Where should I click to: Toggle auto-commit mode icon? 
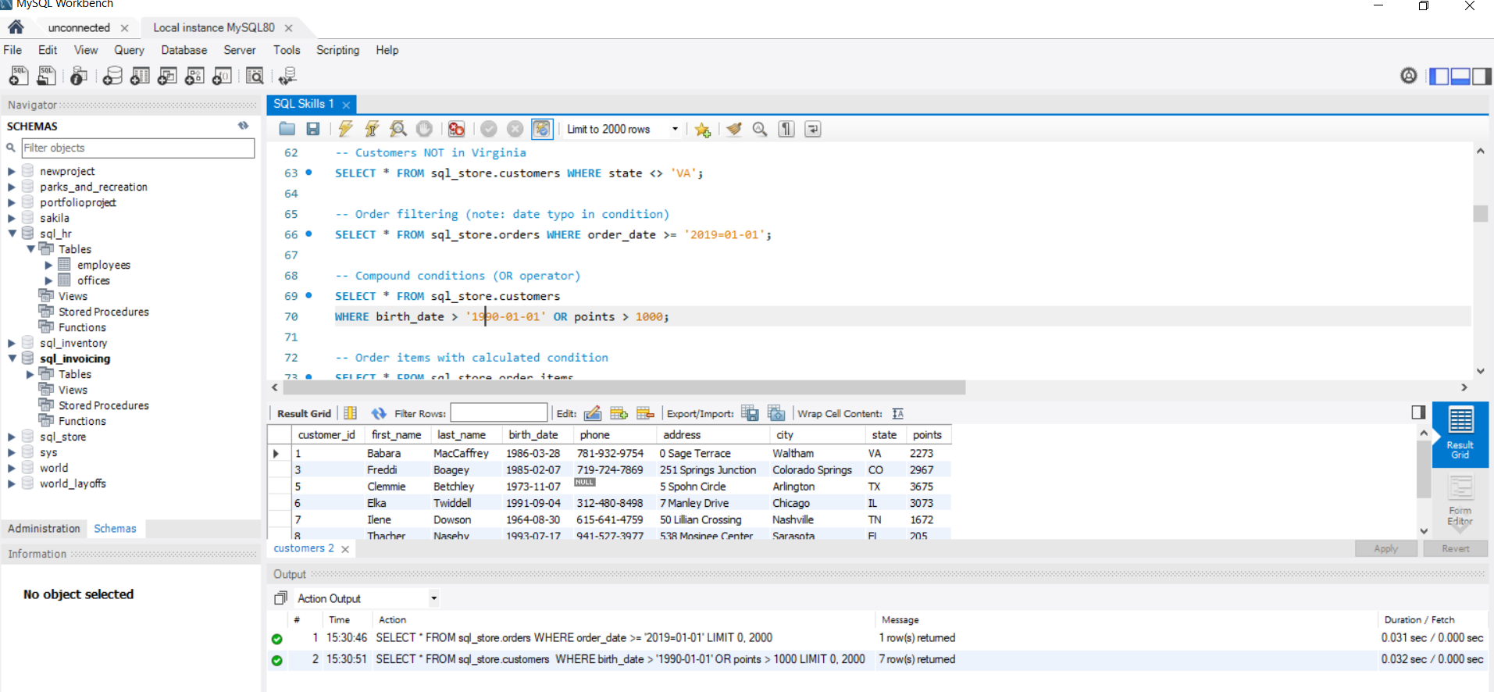[x=542, y=129]
